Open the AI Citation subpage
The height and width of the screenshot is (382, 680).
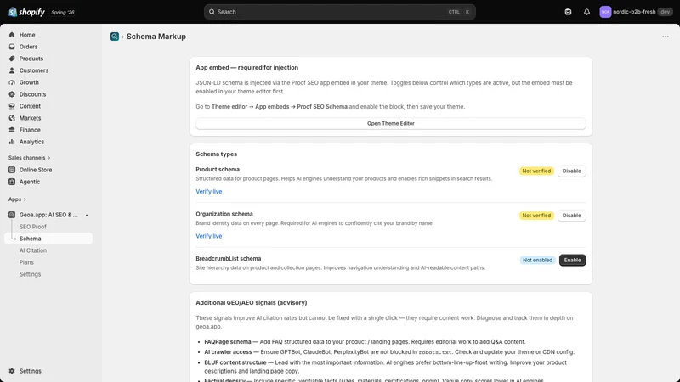point(33,250)
